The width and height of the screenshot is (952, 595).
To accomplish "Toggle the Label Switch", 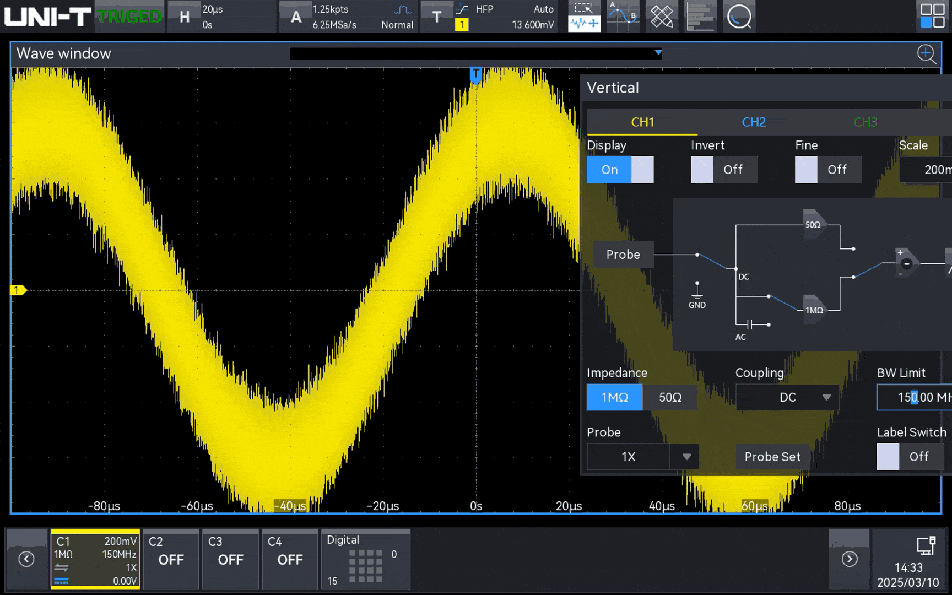I will point(910,457).
